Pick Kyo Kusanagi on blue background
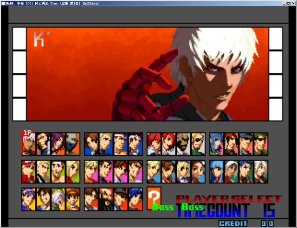The height and width of the screenshot is (228, 297). pyautogui.click(x=91, y=144)
